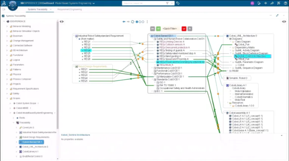Click the refresh icon in traceability toolbar

pyautogui.click(x=132, y=22)
